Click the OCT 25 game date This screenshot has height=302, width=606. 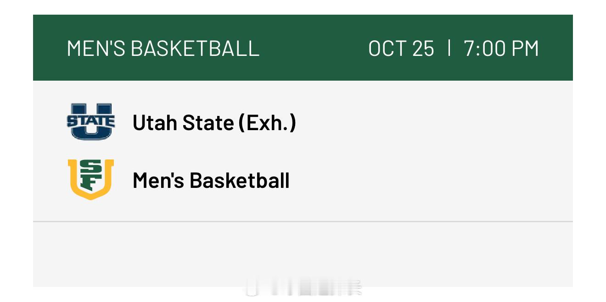[x=401, y=48]
